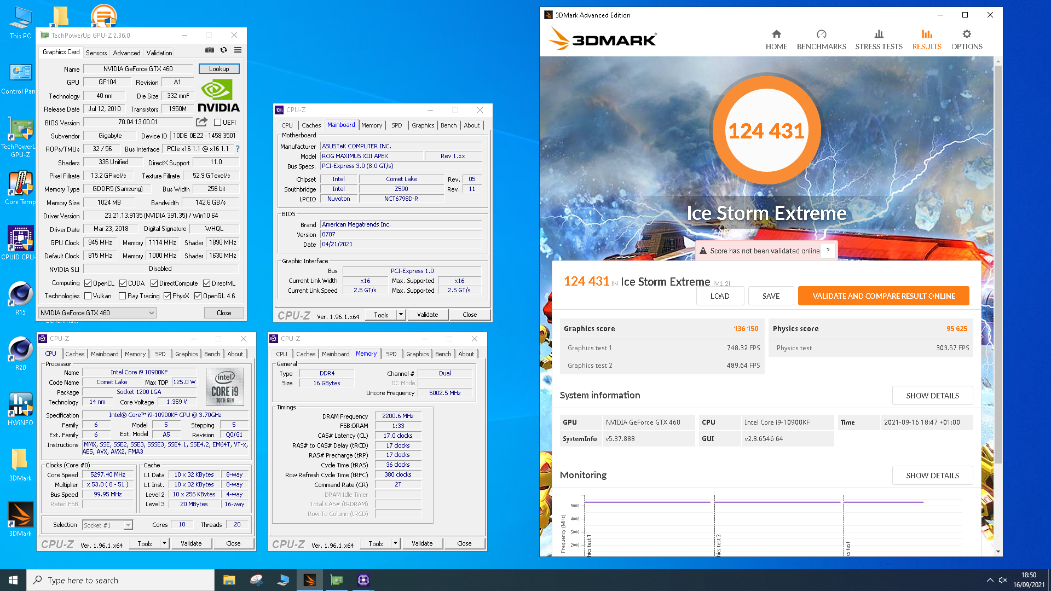Open Tools dropdown arrow in Memory CPU-Z window
The width and height of the screenshot is (1051, 591).
point(395,543)
